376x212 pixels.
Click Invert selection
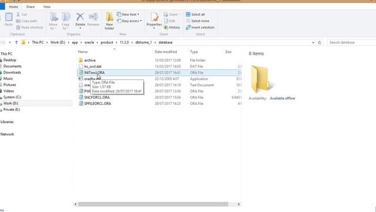200,28
